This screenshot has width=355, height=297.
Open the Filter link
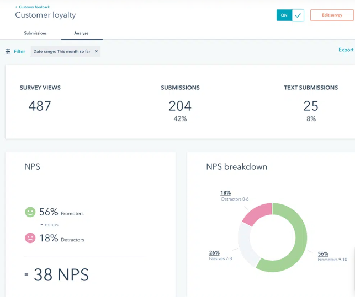tap(19, 51)
